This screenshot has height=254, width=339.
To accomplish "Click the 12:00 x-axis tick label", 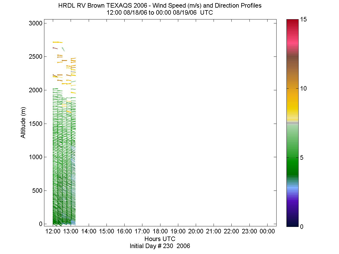I will [x=53, y=231].
